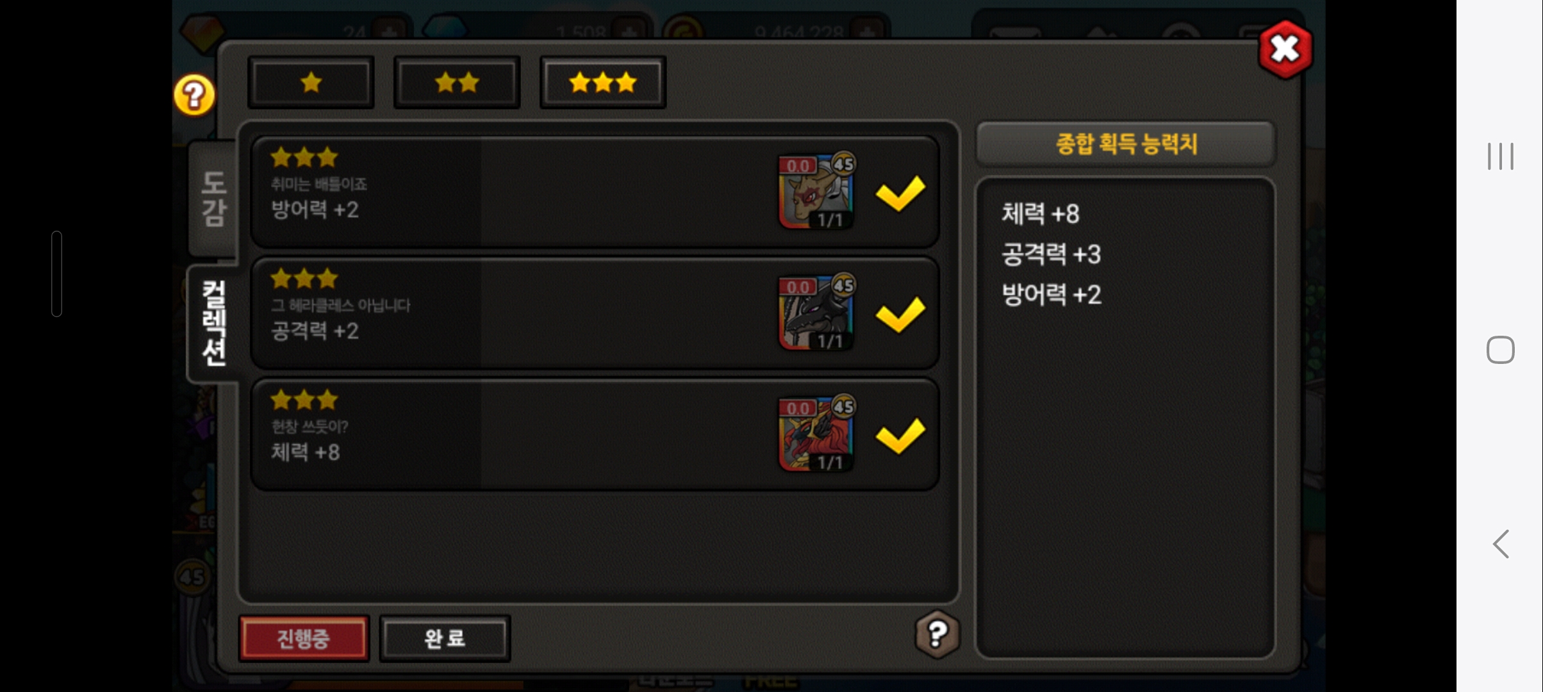1543x692 pixels.
Task: Select the three-star filter tab
Action: click(603, 83)
